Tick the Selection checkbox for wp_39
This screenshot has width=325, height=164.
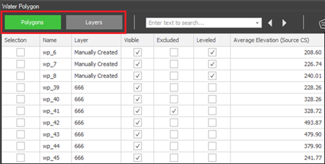pos(21,87)
